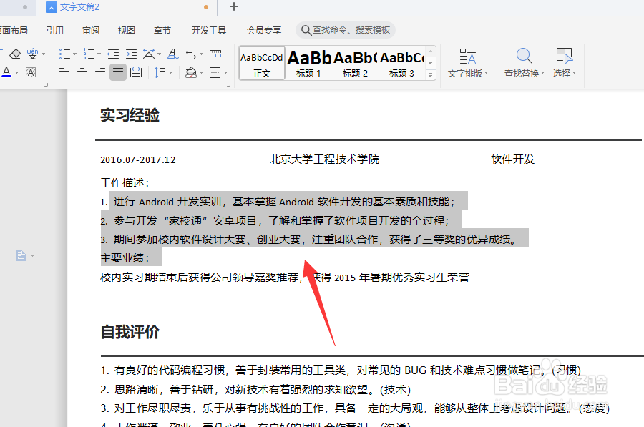The image size is (644, 427).
Task: Click the 自我评价 heading text
Action: click(130, 332)
